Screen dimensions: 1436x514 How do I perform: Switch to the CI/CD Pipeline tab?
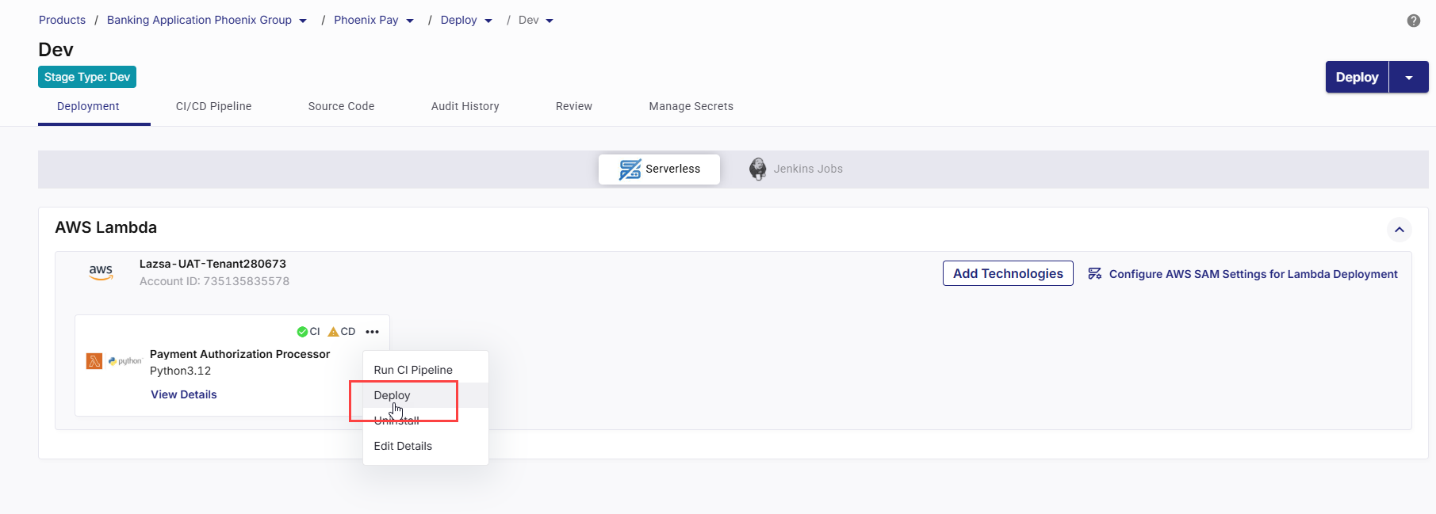(213, 106)
